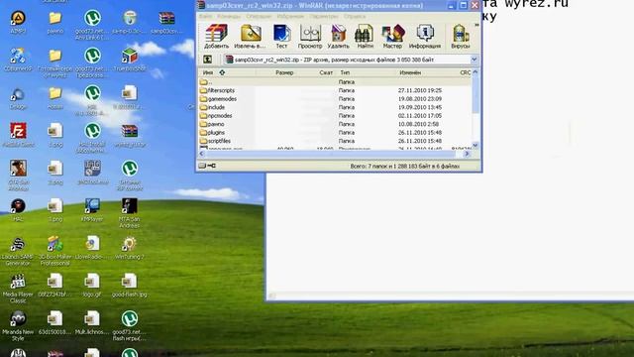Click the key icon in WinRAR status bar
634x357 pixels.
[x=212, y=166]
